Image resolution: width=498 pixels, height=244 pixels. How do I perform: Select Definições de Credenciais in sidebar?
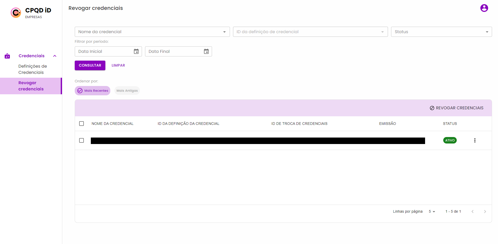(32, 69)
